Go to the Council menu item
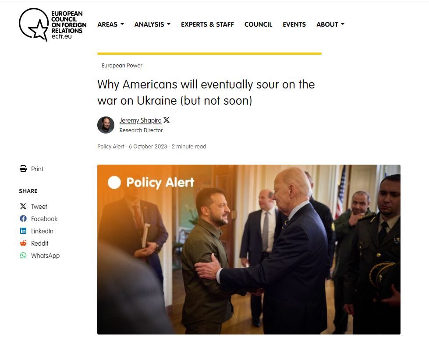The image size is (429, 338). [x=258, y=25]
